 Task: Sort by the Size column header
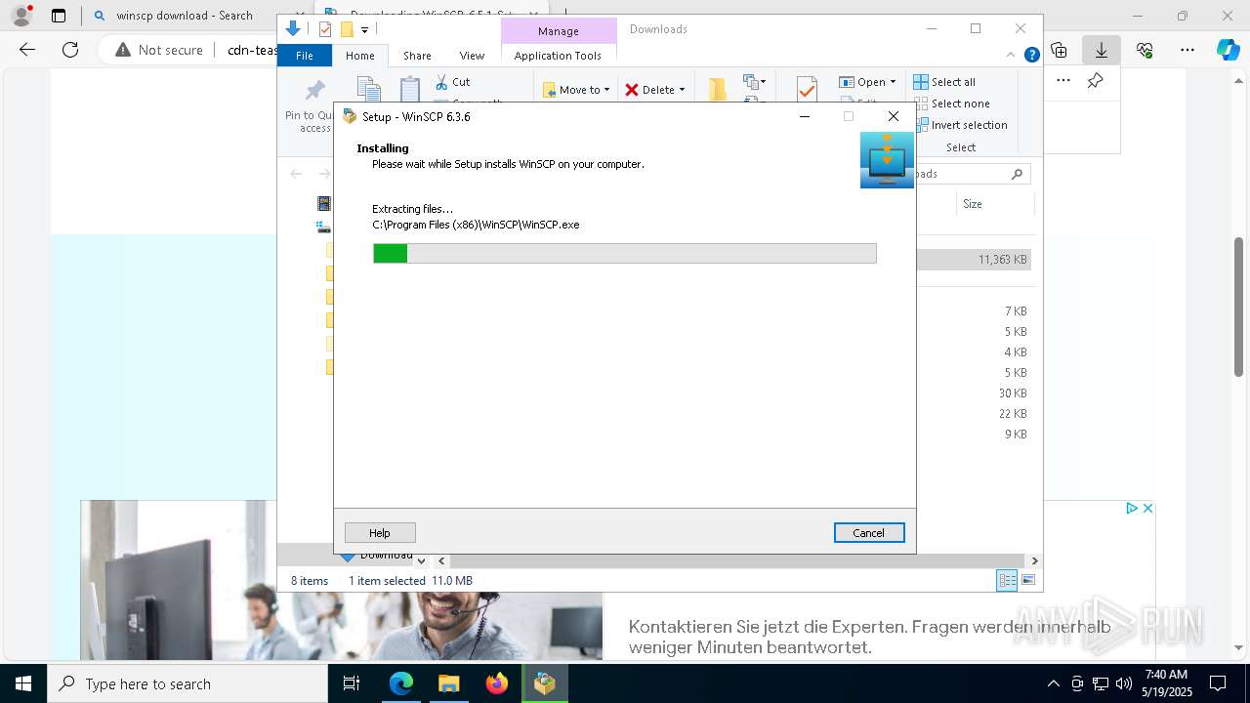click(x=973, y=204)
